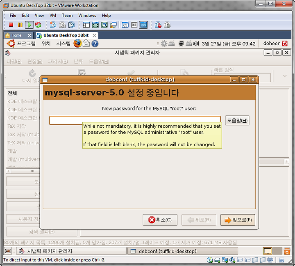Select the 시냅틱 패키지 관리자 taskbar entry
The image size is (295, 266).
click(x=71, y=251)
